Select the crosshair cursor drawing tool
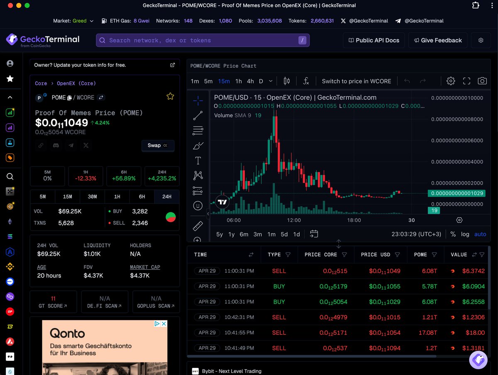 198,100
